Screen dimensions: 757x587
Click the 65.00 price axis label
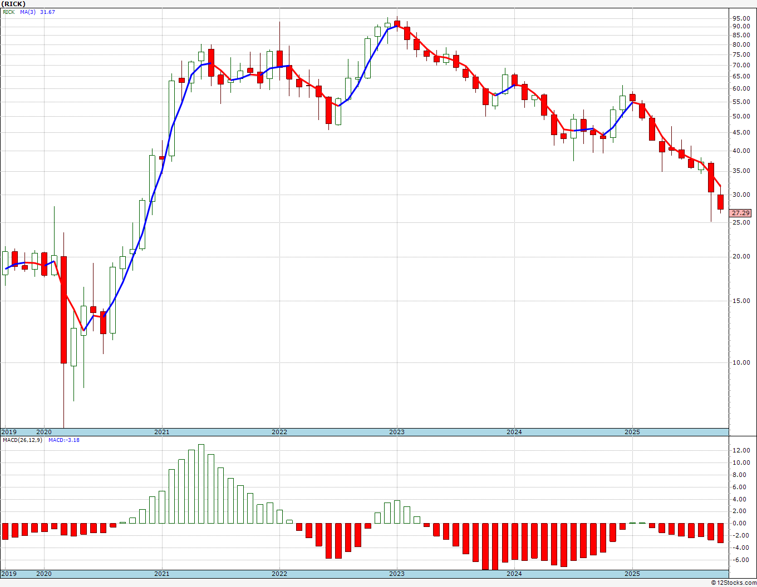(x=741, y=76)
